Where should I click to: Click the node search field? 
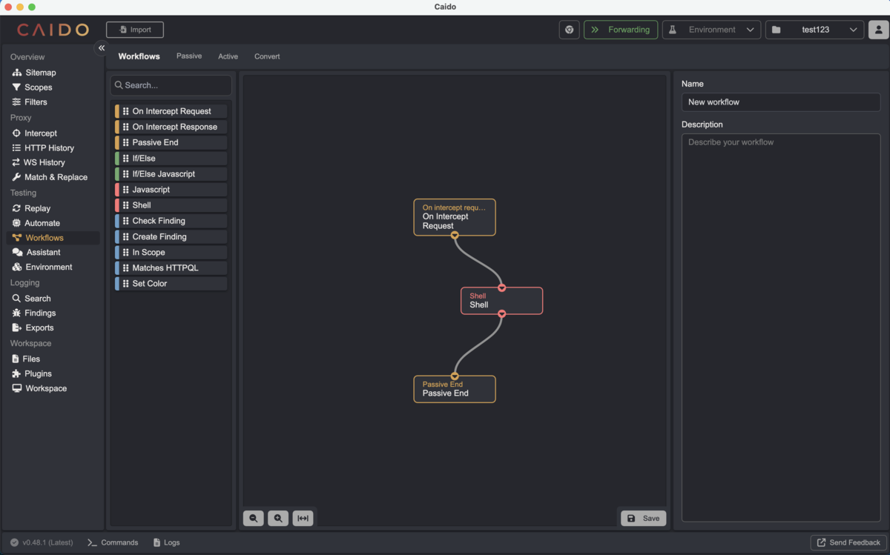(x=171, y=85)
